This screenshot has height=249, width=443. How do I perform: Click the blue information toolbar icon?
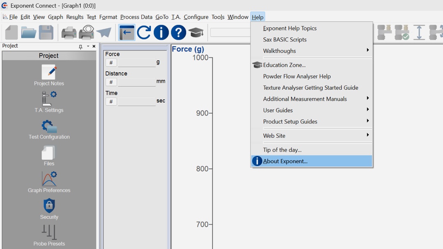click(x=161, y=32)
